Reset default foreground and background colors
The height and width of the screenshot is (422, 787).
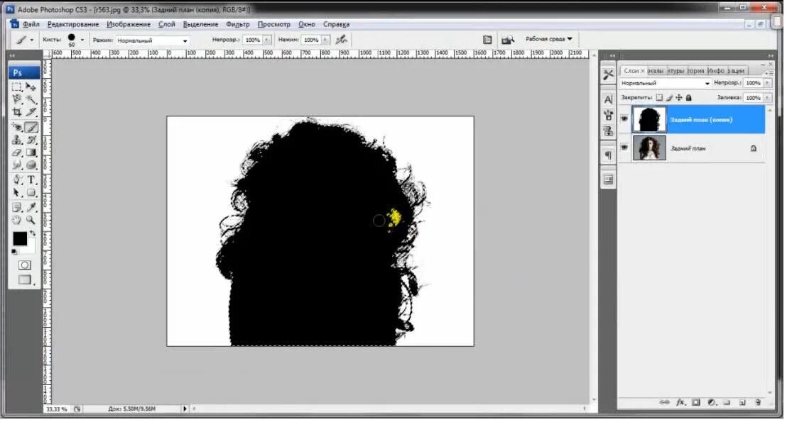tap(14, 252)
